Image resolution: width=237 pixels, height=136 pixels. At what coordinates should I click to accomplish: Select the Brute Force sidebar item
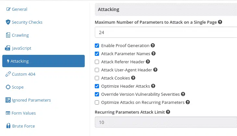(x=20, y=126)
